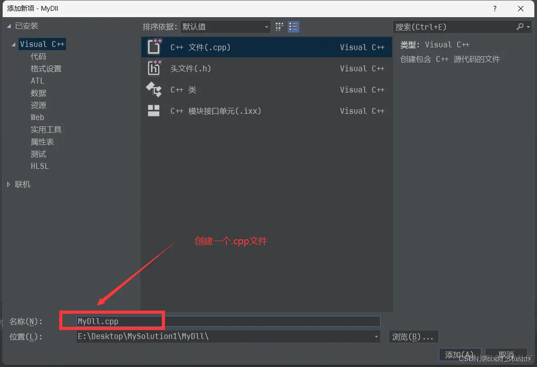
Task: Select the 'C++ 文件(.cpp)' template row text
Action: point(200,47)
